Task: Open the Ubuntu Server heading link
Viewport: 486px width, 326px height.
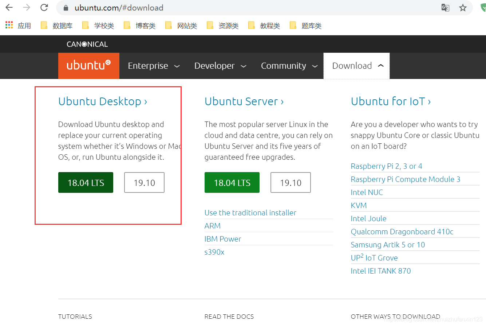Action: tap(244, 101)
